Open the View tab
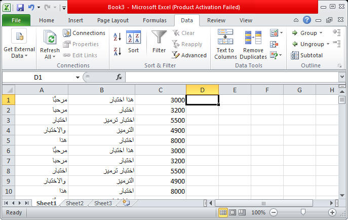The height and width of the screenshot is (220, 348). pos(246,20)
